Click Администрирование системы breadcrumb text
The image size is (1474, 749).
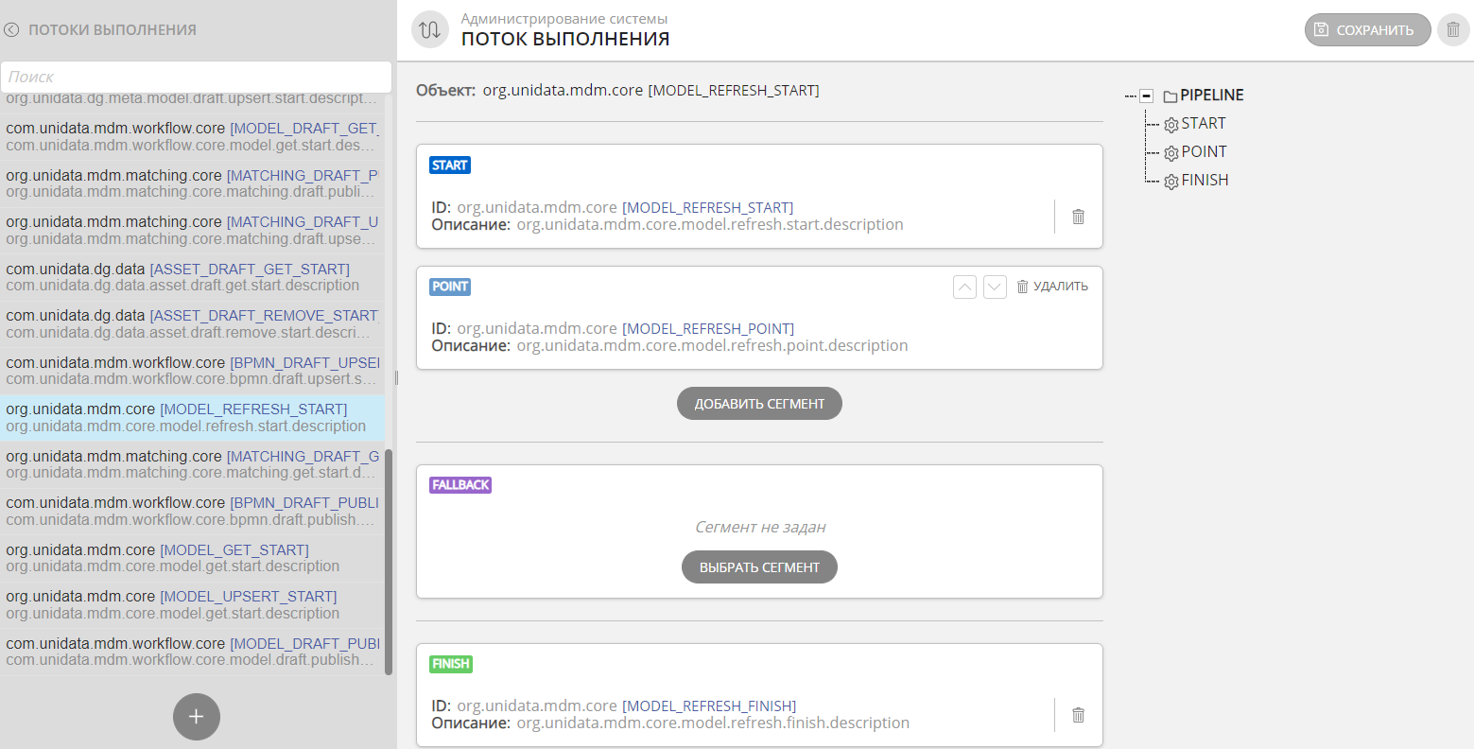click(x=564, y=19)
